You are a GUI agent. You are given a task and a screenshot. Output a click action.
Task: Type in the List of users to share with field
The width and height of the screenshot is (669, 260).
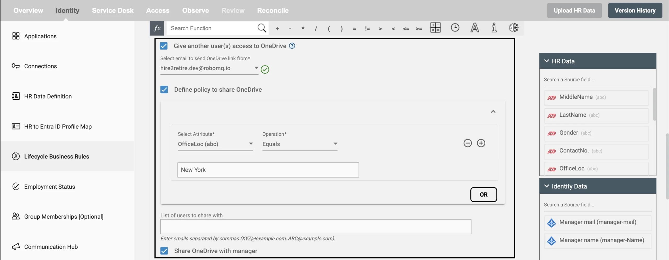[x=315, y=227]
